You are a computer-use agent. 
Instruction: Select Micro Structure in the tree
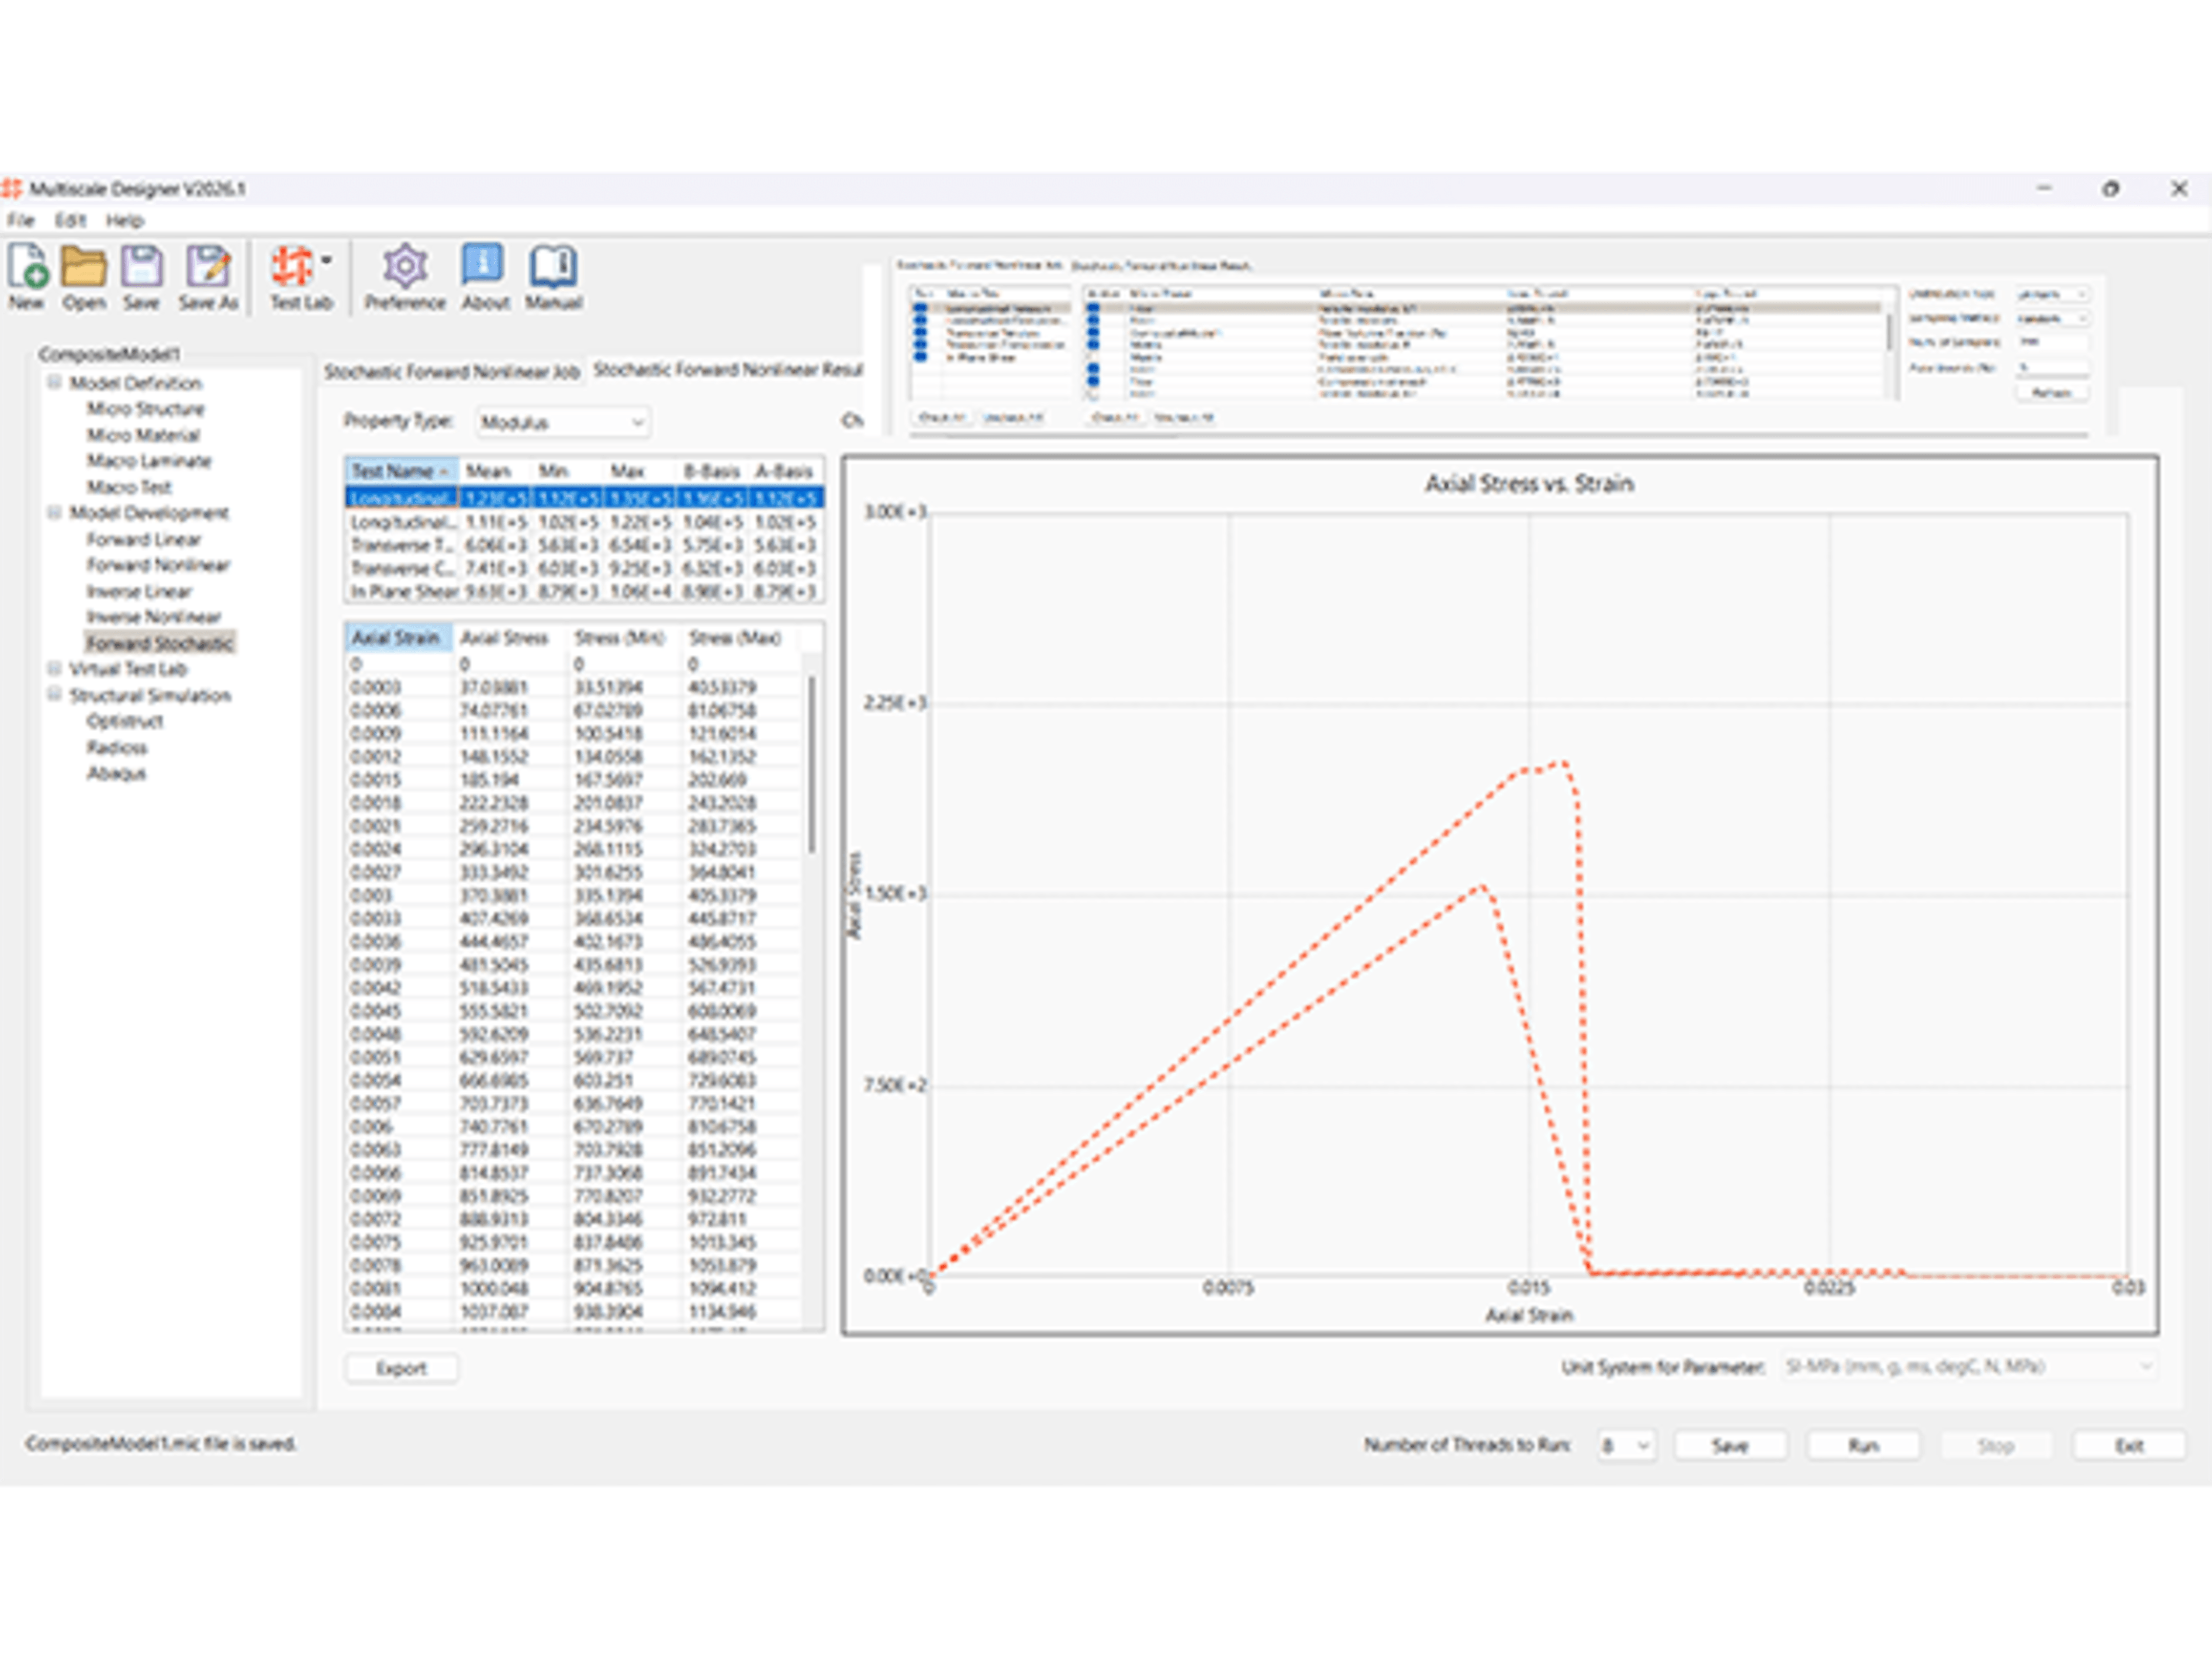145,408
